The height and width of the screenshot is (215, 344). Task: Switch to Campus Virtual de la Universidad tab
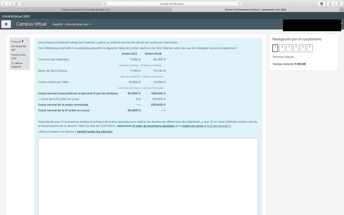[x=86, y=9]
